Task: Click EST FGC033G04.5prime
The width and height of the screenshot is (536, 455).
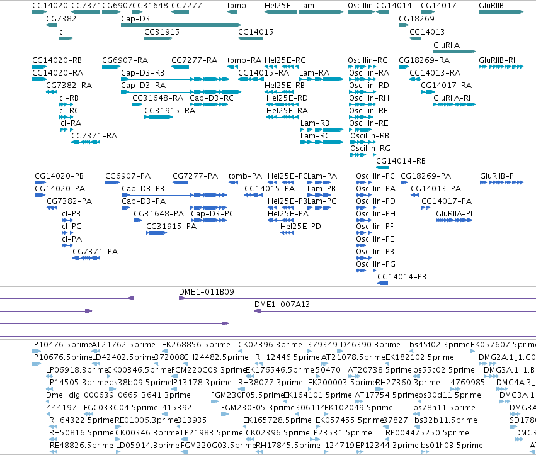Action: pyautogui.click(x=88, y=414)
